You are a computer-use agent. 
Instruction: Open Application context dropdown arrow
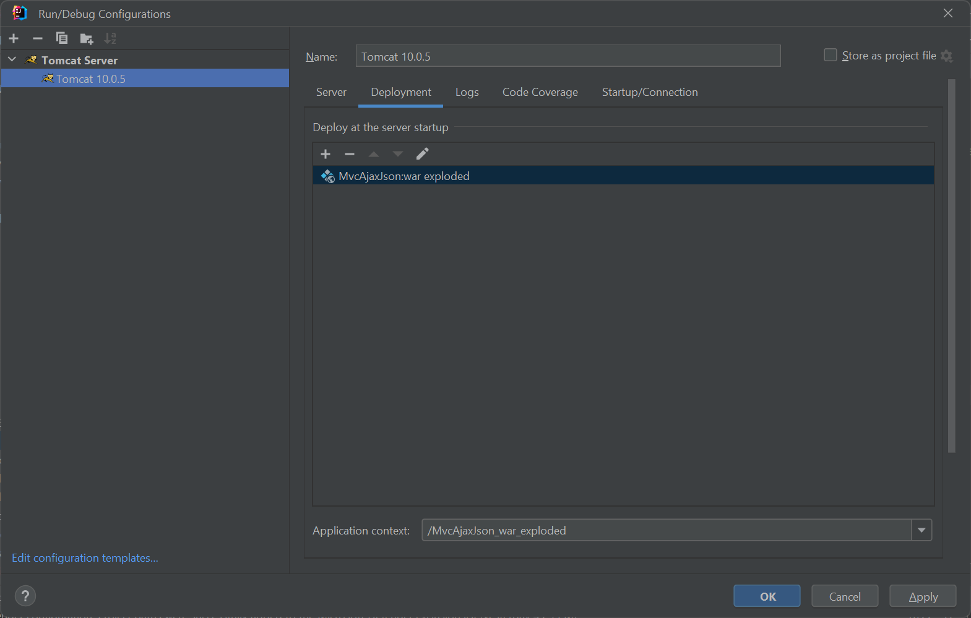tap(921, 530)
